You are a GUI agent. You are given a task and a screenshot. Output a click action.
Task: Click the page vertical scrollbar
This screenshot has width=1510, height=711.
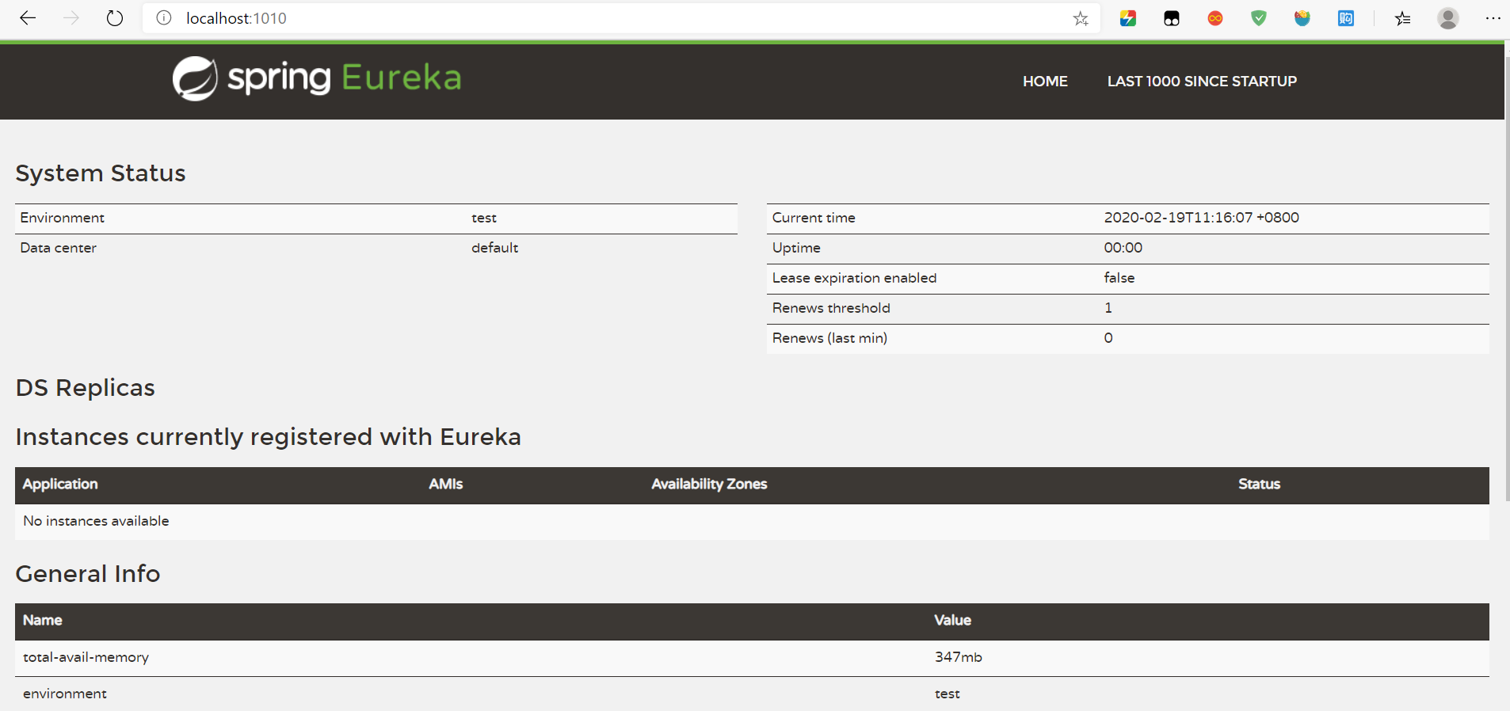click(x=1507, y=277)
